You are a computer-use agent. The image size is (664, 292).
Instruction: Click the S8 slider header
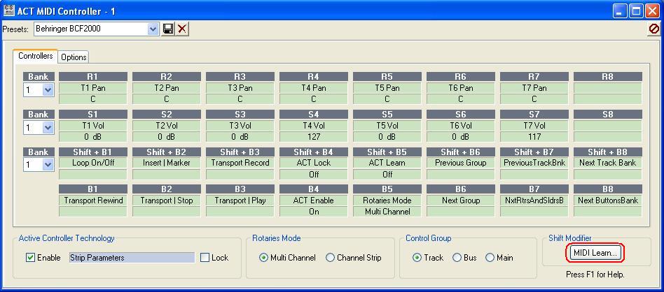pos(608,114)
